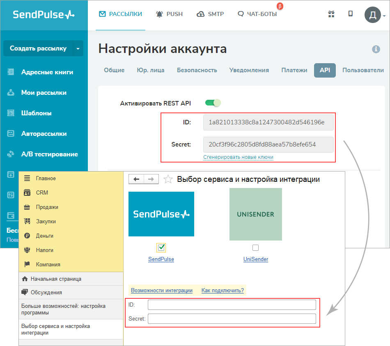Click the Продажи basket icon
Screen dimensions: 390x346
[x=27, y=207]
